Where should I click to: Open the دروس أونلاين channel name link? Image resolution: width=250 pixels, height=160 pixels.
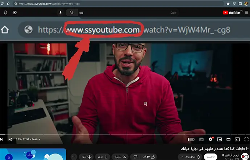point(232,155)
